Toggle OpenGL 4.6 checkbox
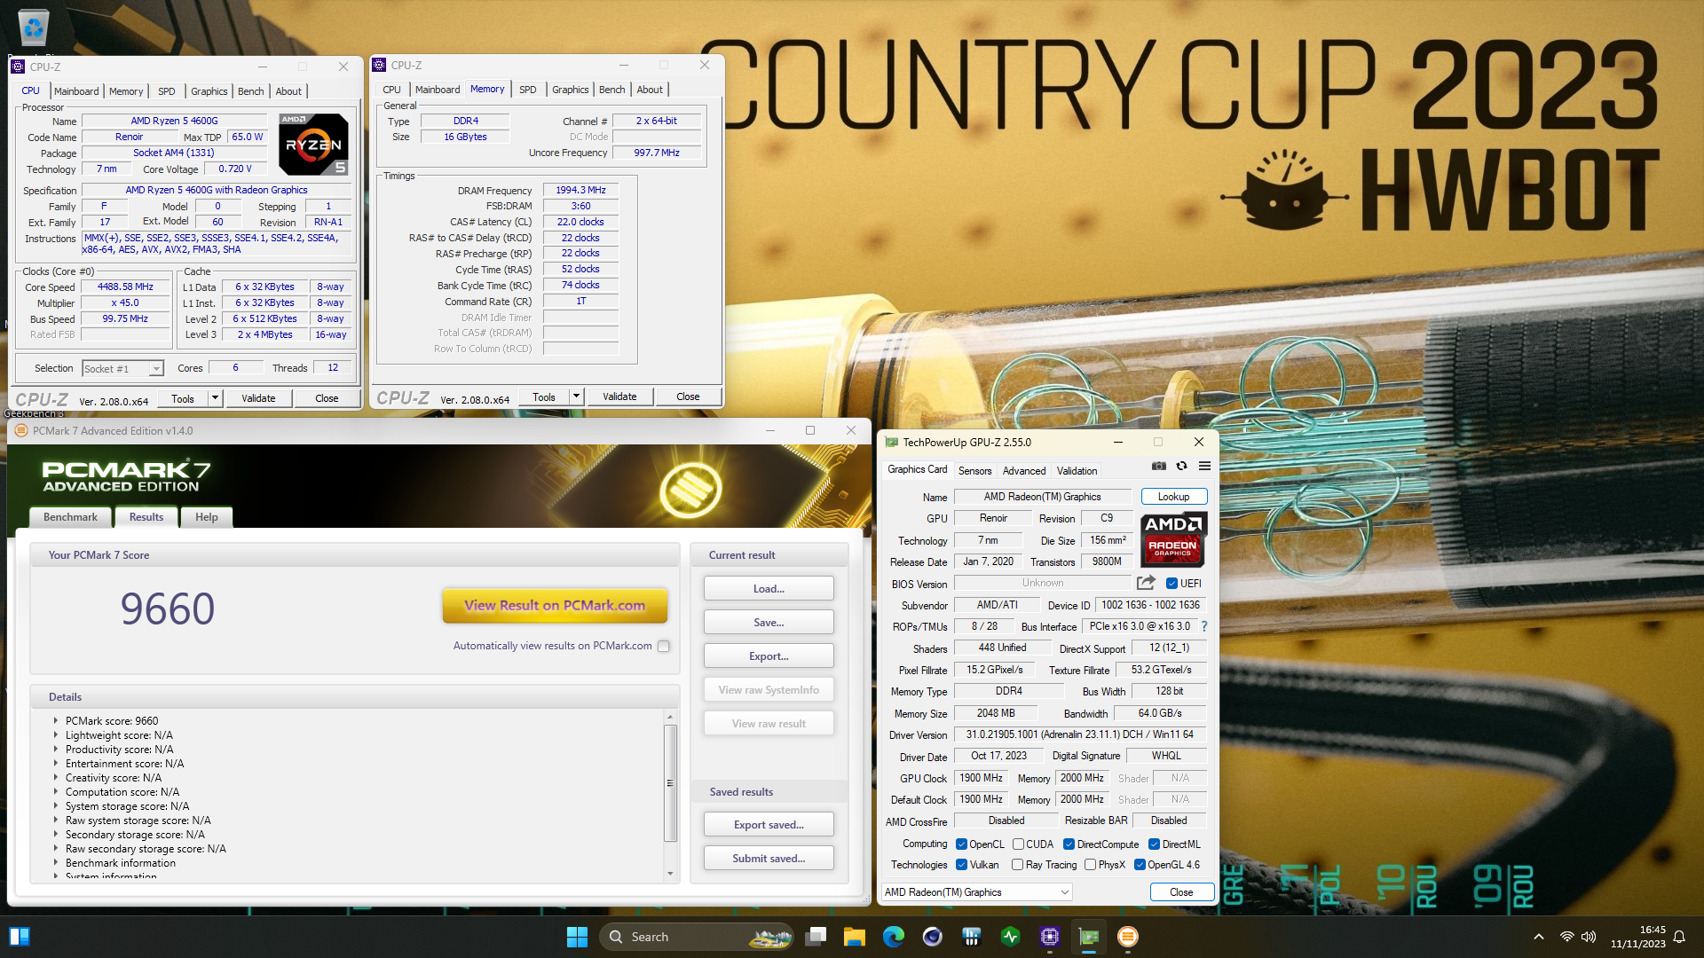 click(1140, 864)
